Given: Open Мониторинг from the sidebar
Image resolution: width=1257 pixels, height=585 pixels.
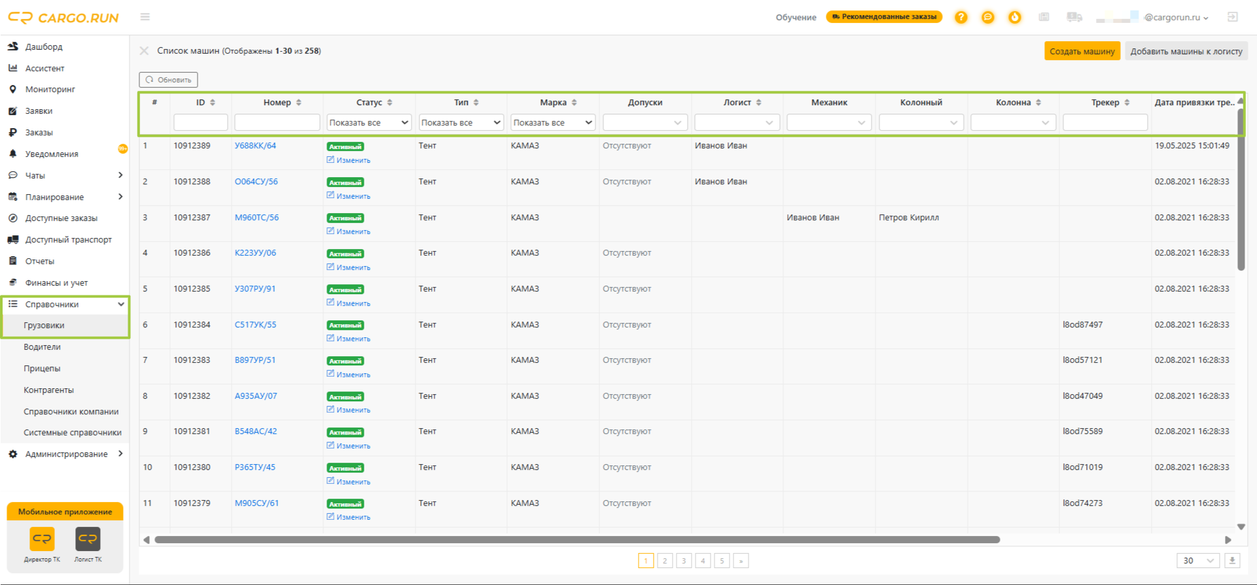Looking at the screenshot, I should click(50, 90).
